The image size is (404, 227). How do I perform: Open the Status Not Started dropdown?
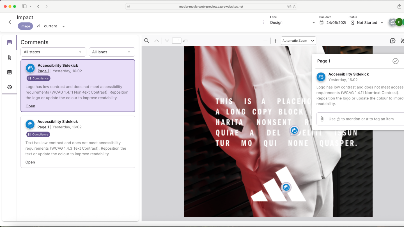click(367, 23)
